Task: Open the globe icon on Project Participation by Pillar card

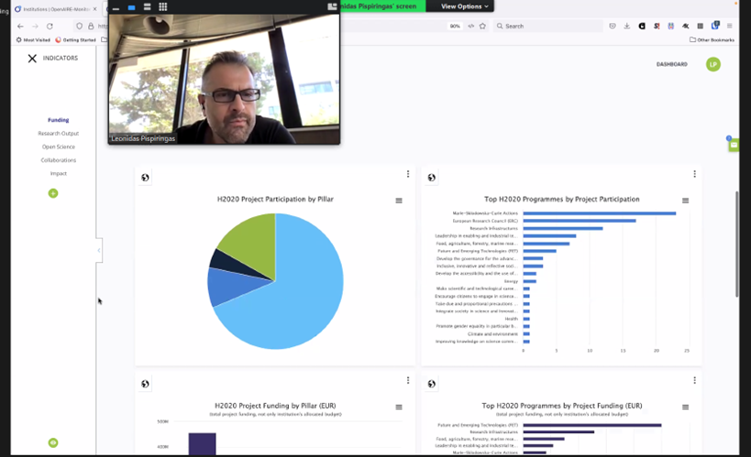Action: pos(145,178)
